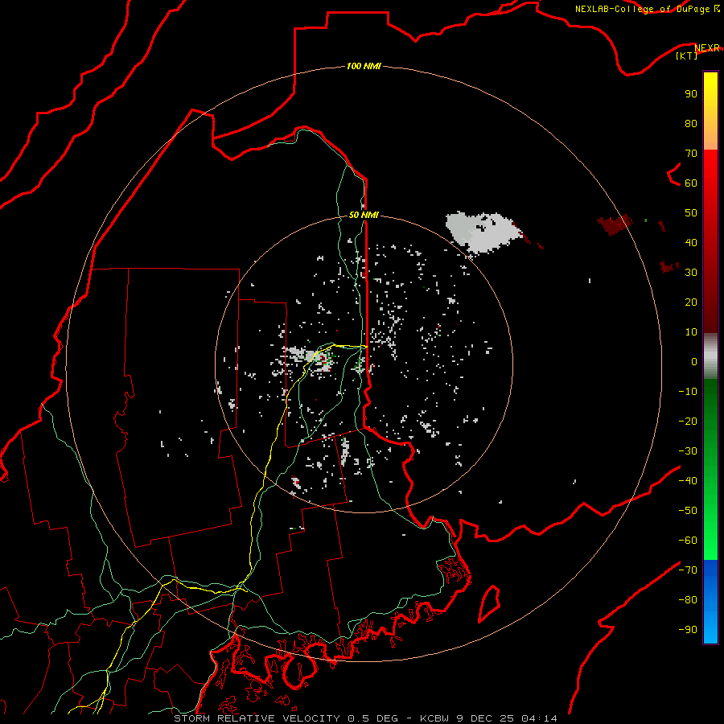Click the -20 value on the velocity scale
The height and width of the screenshot is (724, 724).
(x=688, y=421)
